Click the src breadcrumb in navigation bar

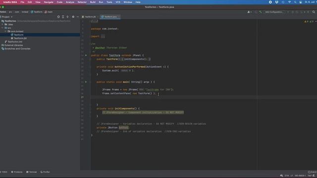point(10,12)
